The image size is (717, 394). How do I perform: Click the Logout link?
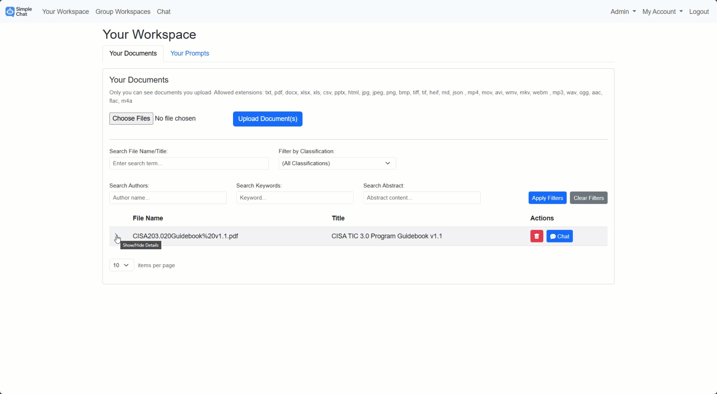[x=699, y=12]
